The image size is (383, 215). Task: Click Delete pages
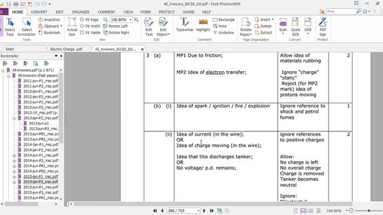coord(263,26)
